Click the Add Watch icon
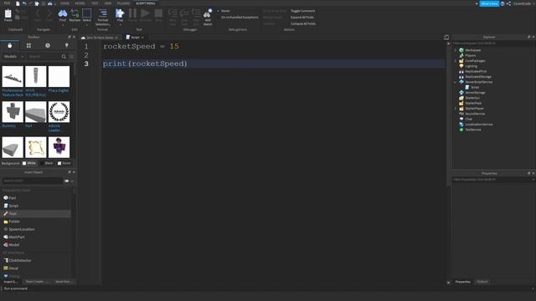 pyautogui.click(x=208, y=13)
